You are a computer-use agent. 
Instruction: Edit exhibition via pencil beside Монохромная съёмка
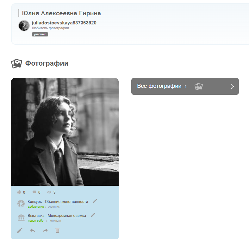pyautogui.click(x=93, y=215)
